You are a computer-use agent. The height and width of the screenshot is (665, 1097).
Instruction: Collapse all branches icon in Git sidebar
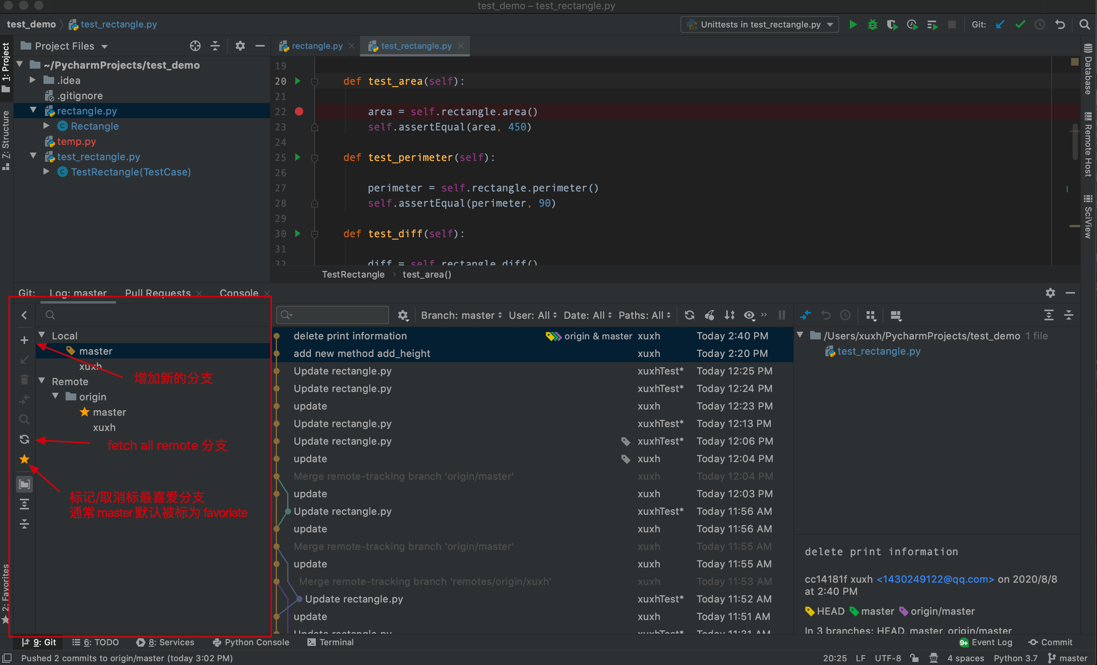(x=24, y=524)
